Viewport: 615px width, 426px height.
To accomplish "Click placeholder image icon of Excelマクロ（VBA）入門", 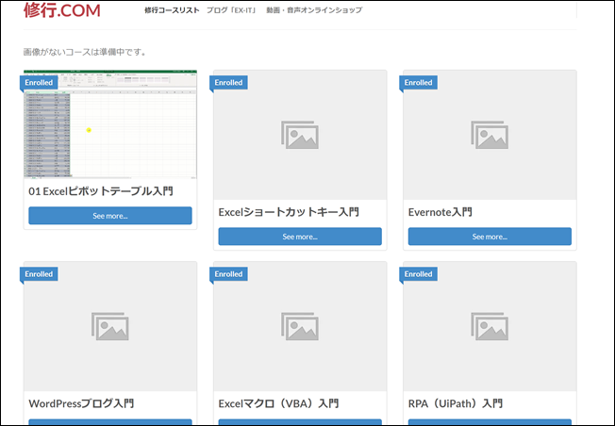I will click(300, 326).
